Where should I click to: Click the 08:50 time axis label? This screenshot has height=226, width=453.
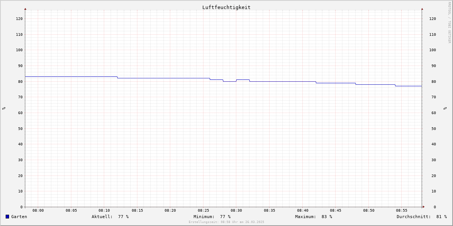click(x=369, y=211)
